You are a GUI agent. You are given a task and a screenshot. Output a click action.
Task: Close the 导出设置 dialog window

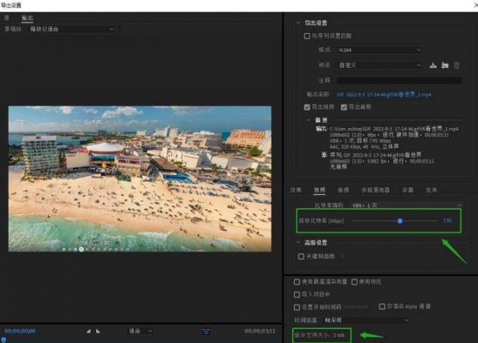(x=476, y=4)
